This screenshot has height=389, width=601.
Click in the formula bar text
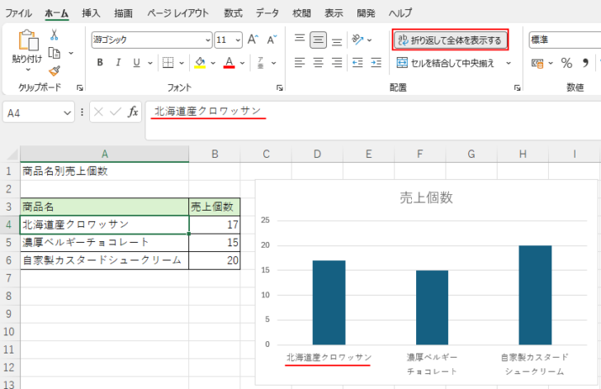(x=207, y=111)
